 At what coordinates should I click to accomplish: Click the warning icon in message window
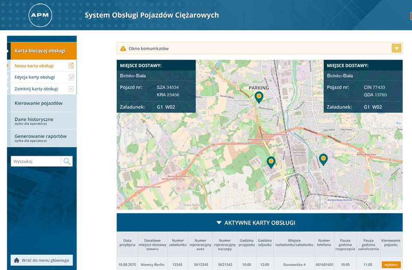(123, 49)
